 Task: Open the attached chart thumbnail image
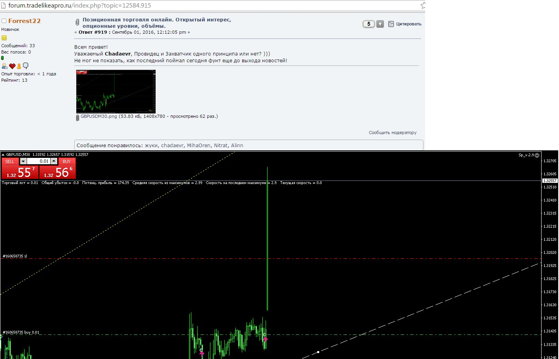click(x=116, y=92)
